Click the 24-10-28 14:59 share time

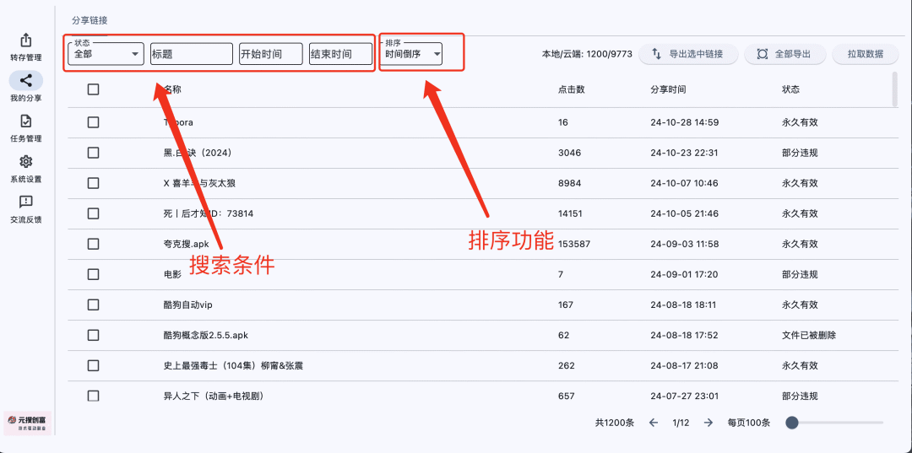(x=685, y=122)
